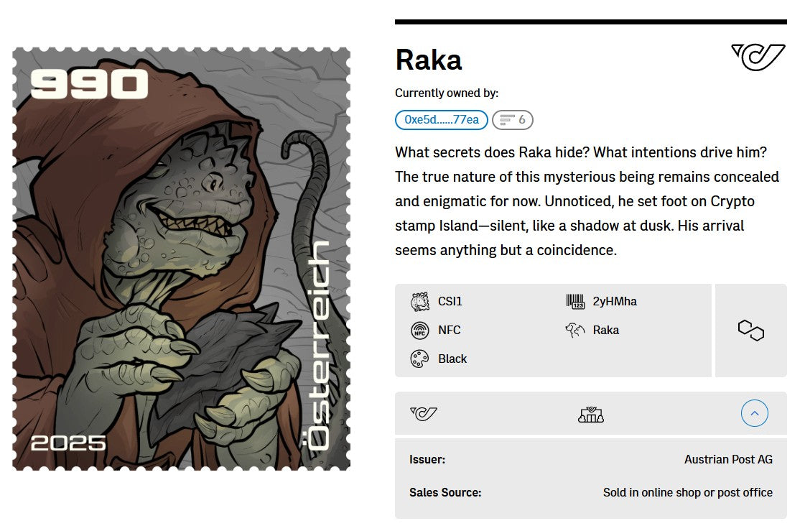
Task: Click the 990 Raka stamp image
Action: click(180, 259)
